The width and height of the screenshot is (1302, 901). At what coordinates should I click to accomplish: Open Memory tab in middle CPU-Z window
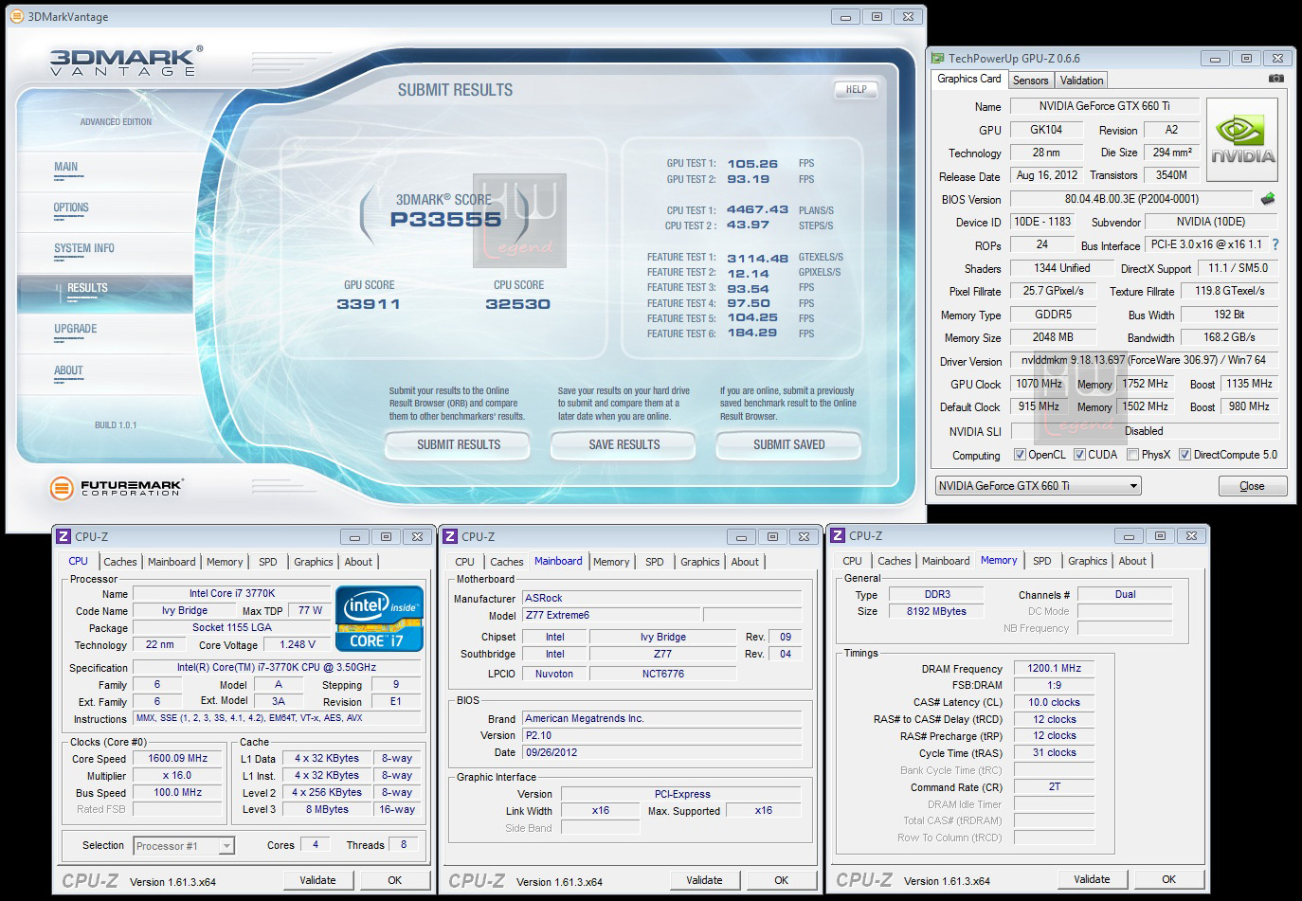pyautogui.click(x=611, y=562)
